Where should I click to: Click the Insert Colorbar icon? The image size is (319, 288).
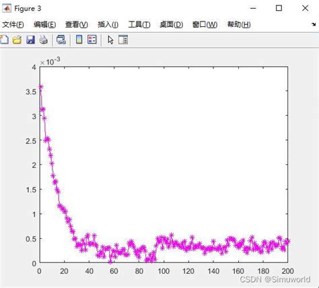[x=79, y=40]
